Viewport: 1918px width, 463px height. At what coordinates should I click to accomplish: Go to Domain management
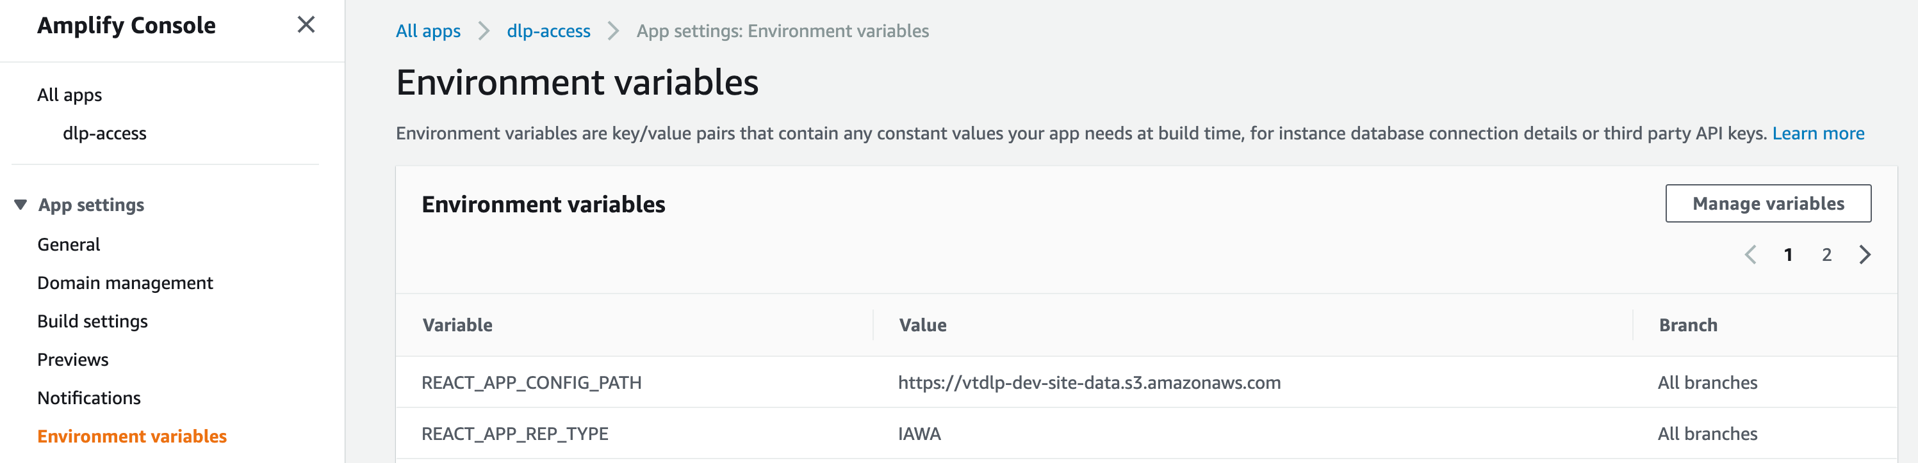pos(125,283)
